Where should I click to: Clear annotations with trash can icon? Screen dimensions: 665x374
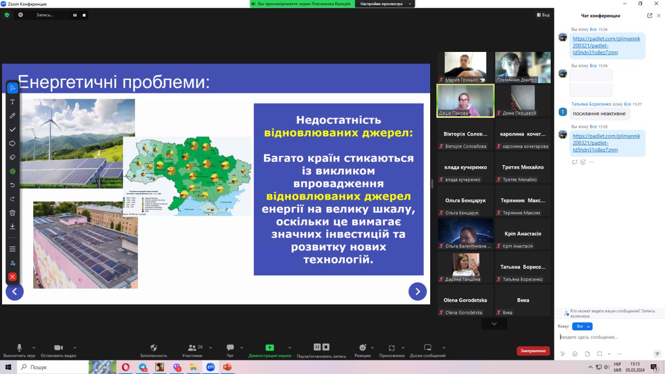12,212
